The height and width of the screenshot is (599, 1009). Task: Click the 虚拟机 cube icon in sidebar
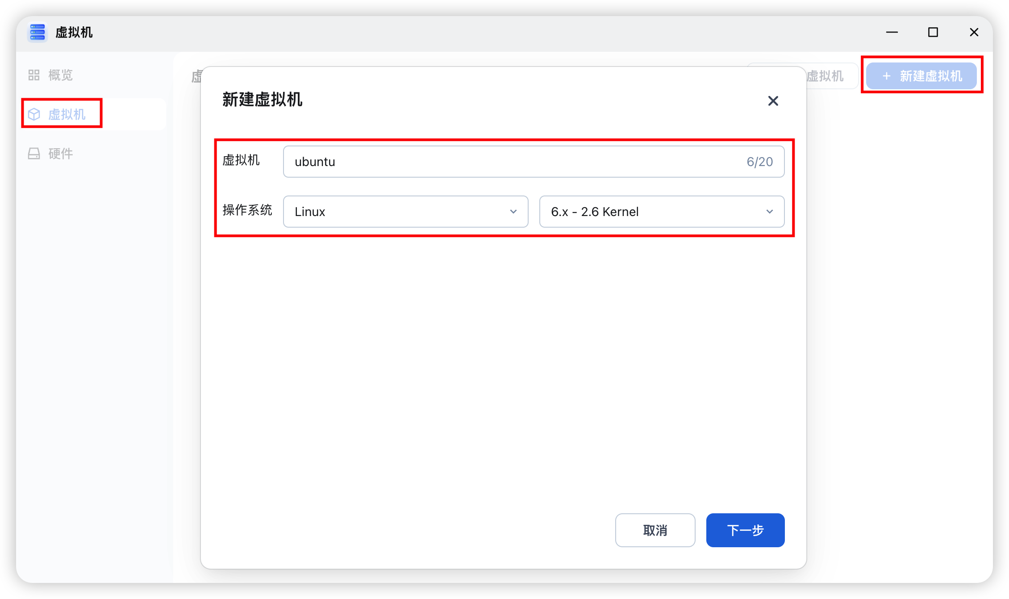coord(34,114)
